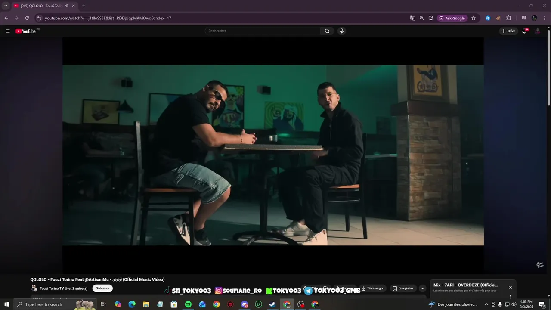Viewport: 551px width, 310px height.
Task: Select the QOLOLO - Fouzi Torino tab
Action: click(41, 6)
